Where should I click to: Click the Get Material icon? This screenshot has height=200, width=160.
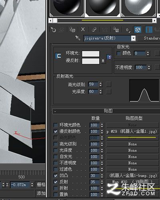(x=54, y=29)
